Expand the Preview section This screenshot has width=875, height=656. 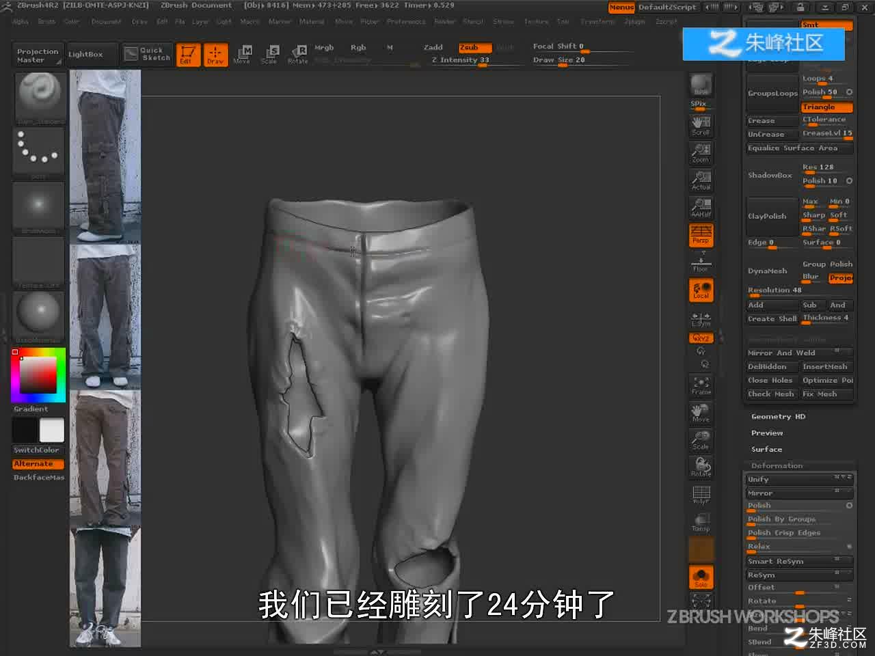click(767, 433)
